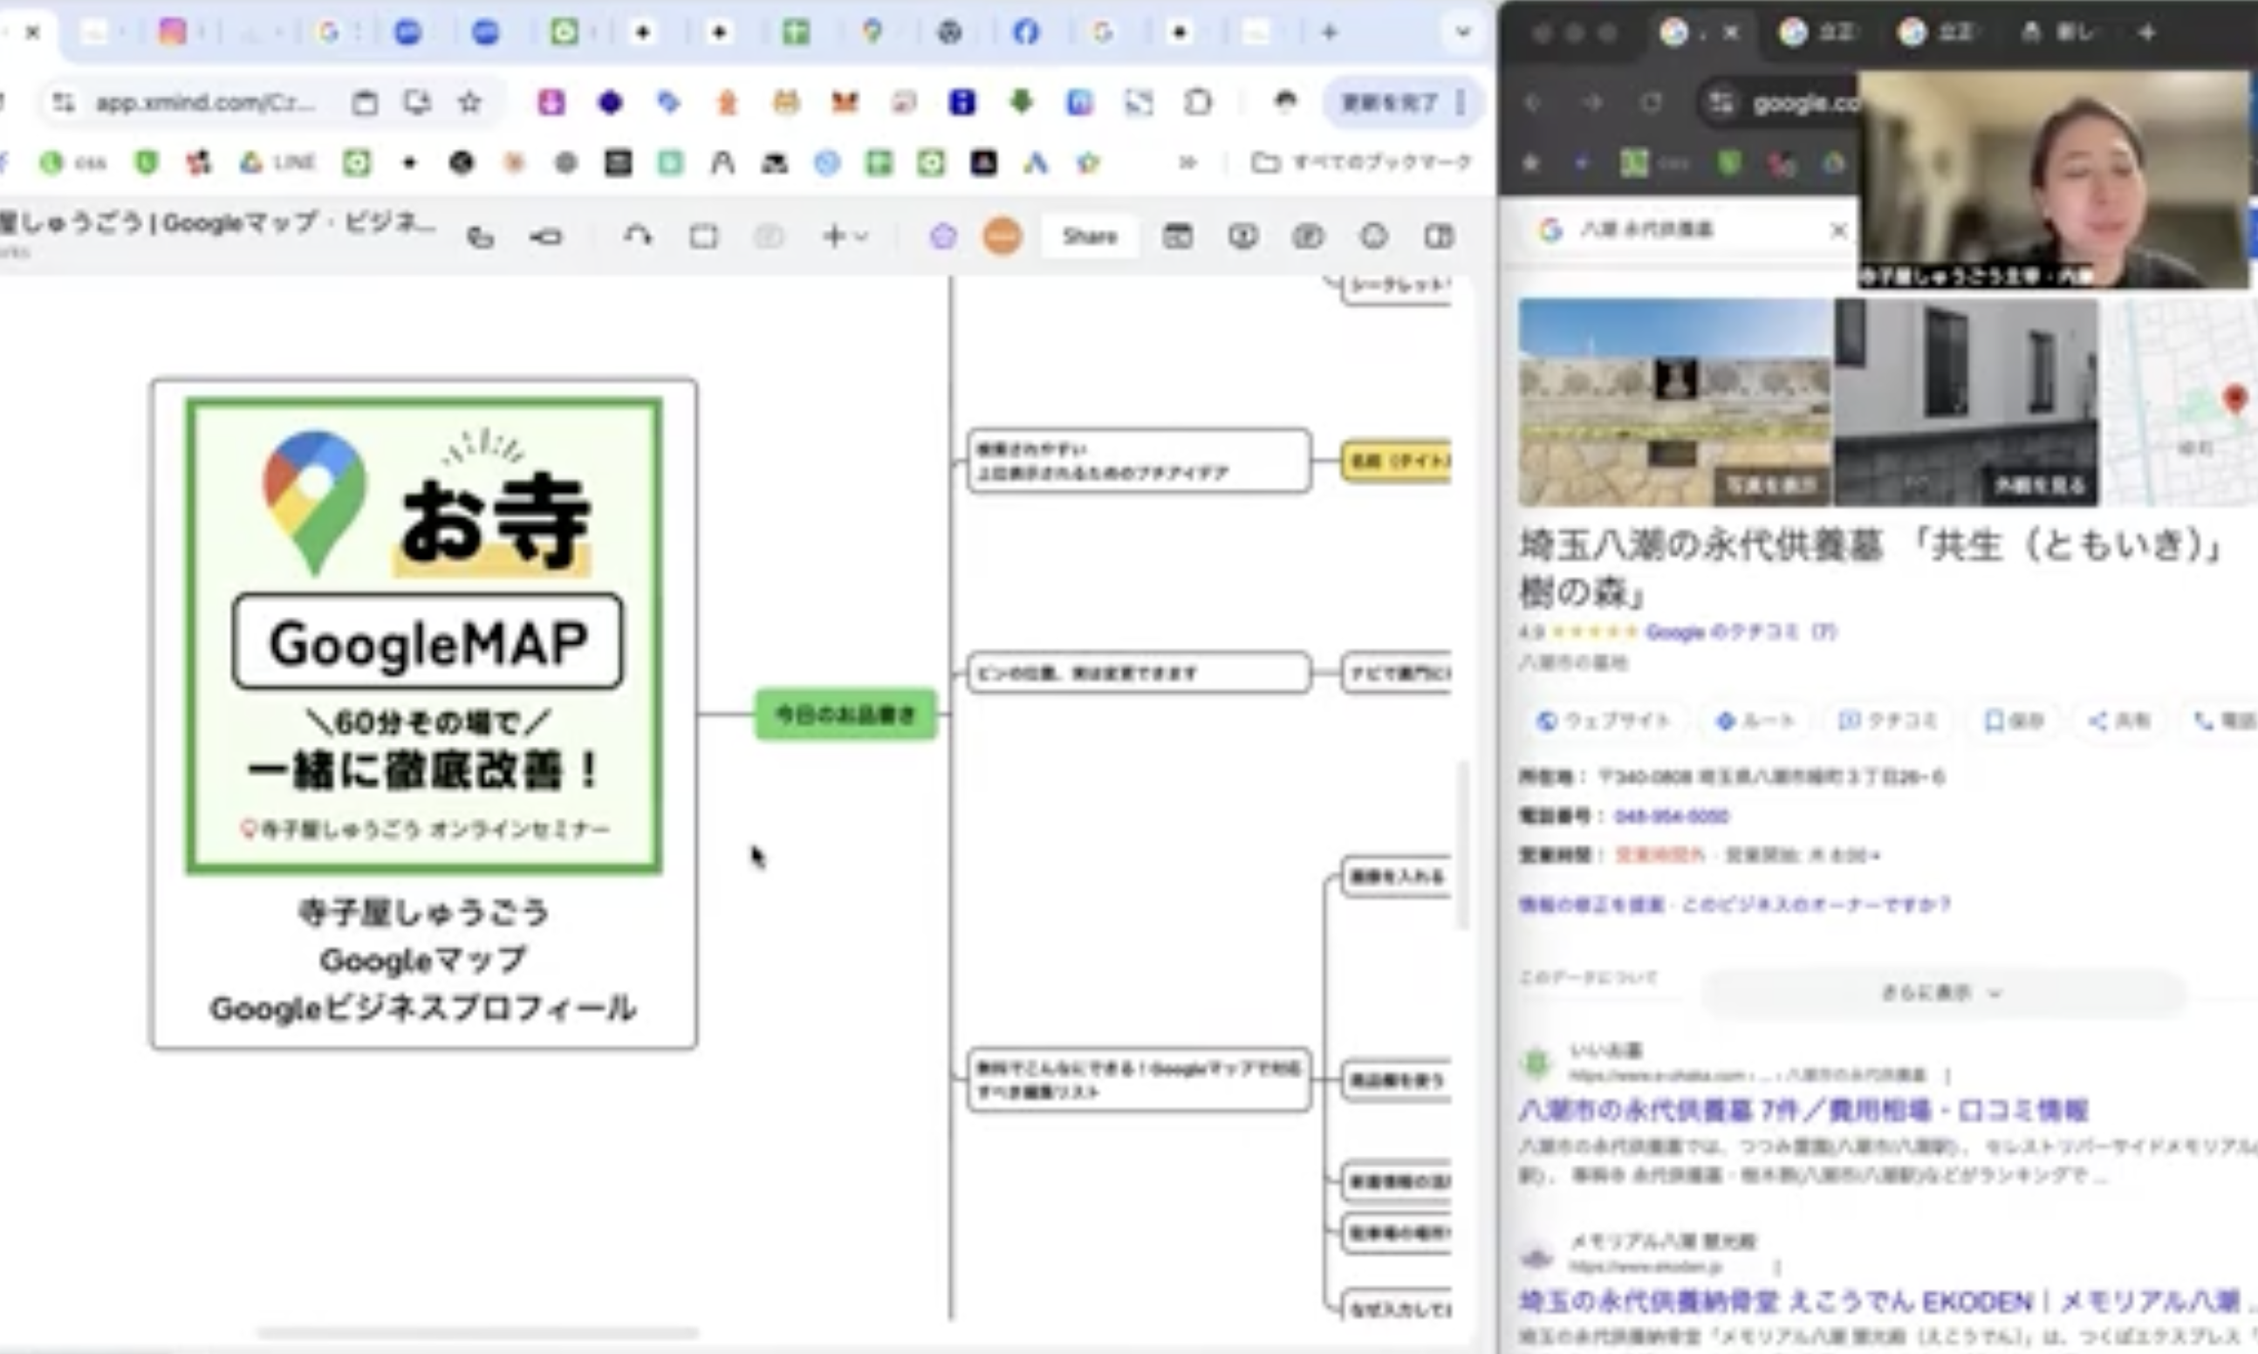Expand the bookmarks overflow chevron in Chrome
This screenshot has height=1354, width=2258.
coord(1187,161)
